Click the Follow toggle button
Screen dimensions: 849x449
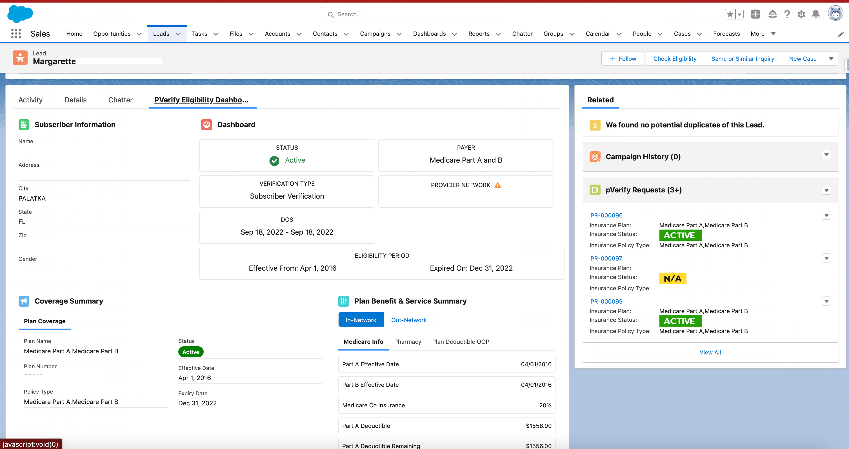coord(622,59)
